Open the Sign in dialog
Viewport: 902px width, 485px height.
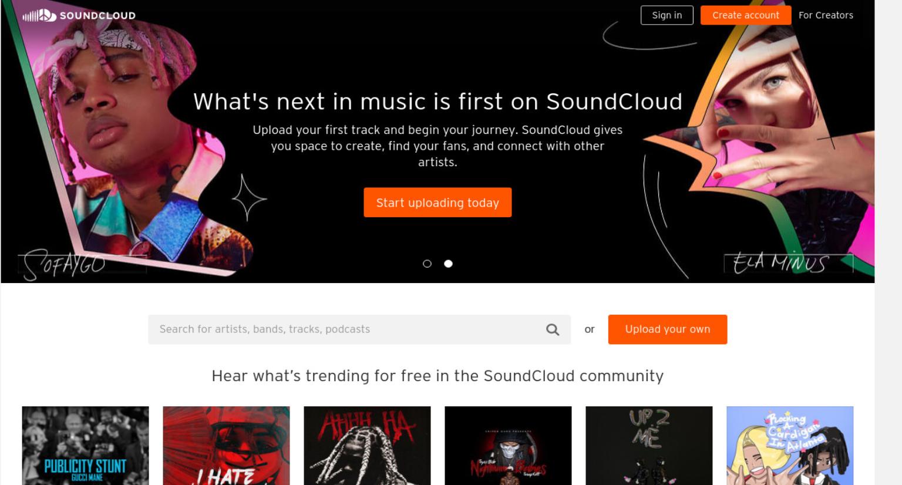(667, 15)
